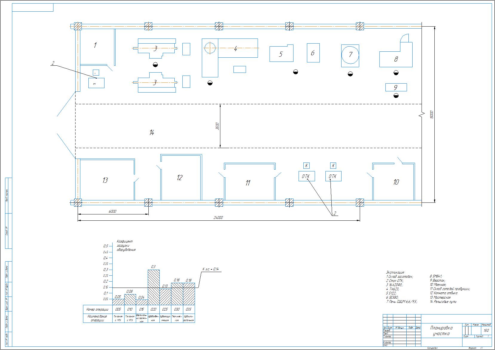The height and width of the screenshot is (350, 495).
Task: Select the 24000 overall length dimension
Action: (x=218, y=218)
